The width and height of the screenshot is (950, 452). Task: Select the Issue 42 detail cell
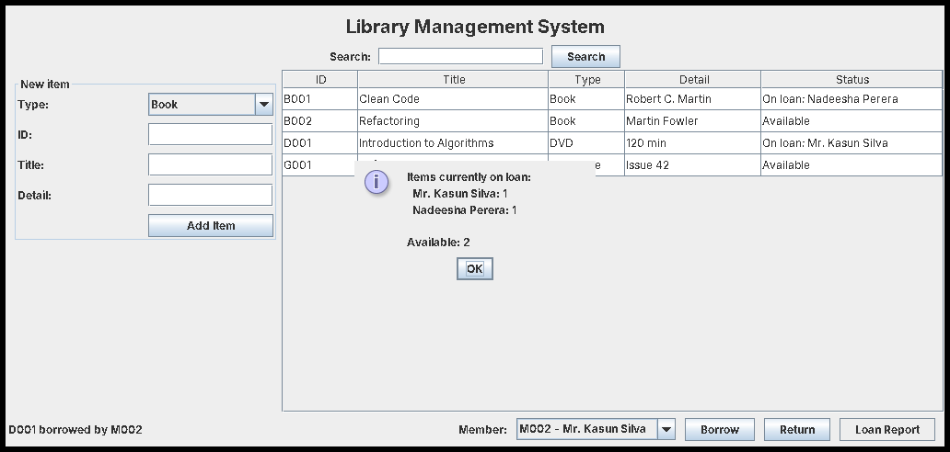693,165
